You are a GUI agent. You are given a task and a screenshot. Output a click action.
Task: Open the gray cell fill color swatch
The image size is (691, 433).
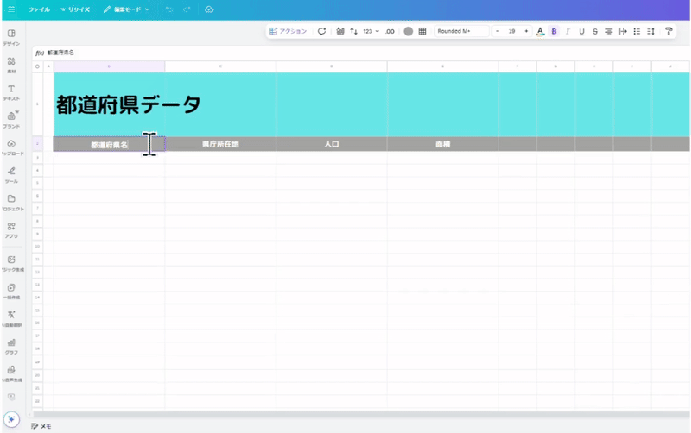pos(408,31)
